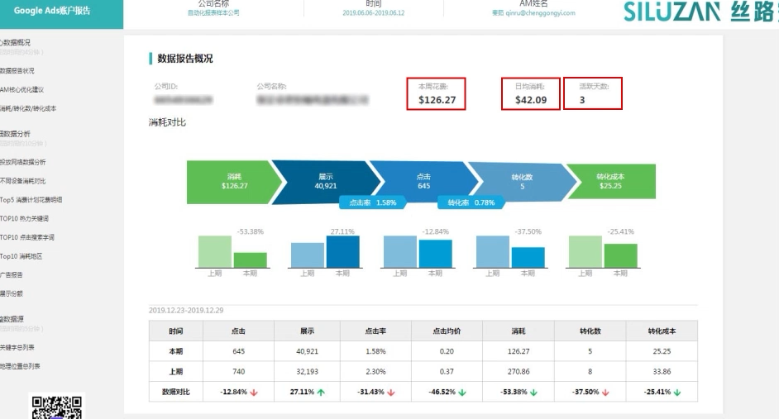
Task: Click the 上期 转化成本 cell showing 33.86
Action: coord(662,372)
